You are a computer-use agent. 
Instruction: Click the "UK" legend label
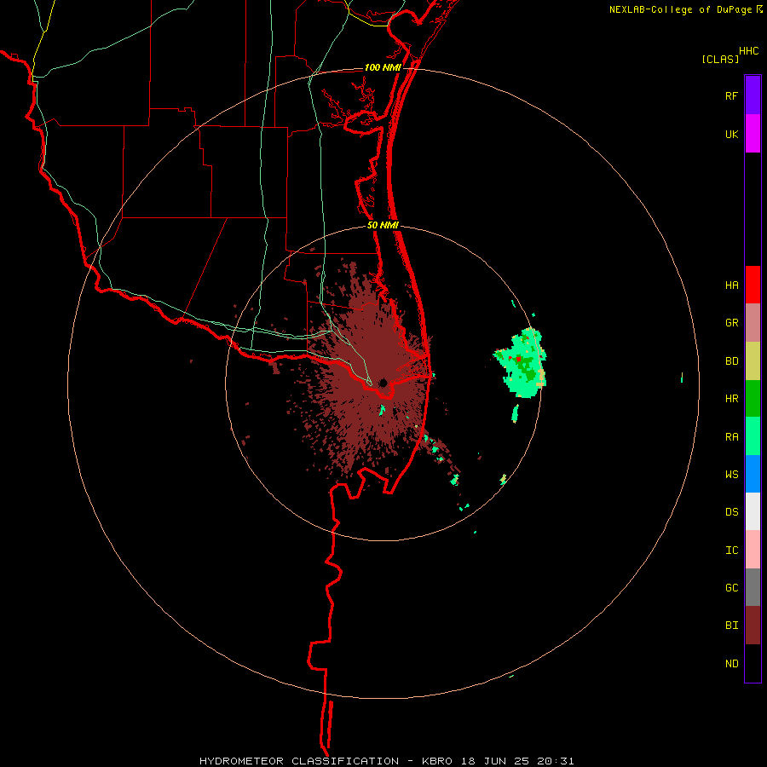[x=731, y=135]
